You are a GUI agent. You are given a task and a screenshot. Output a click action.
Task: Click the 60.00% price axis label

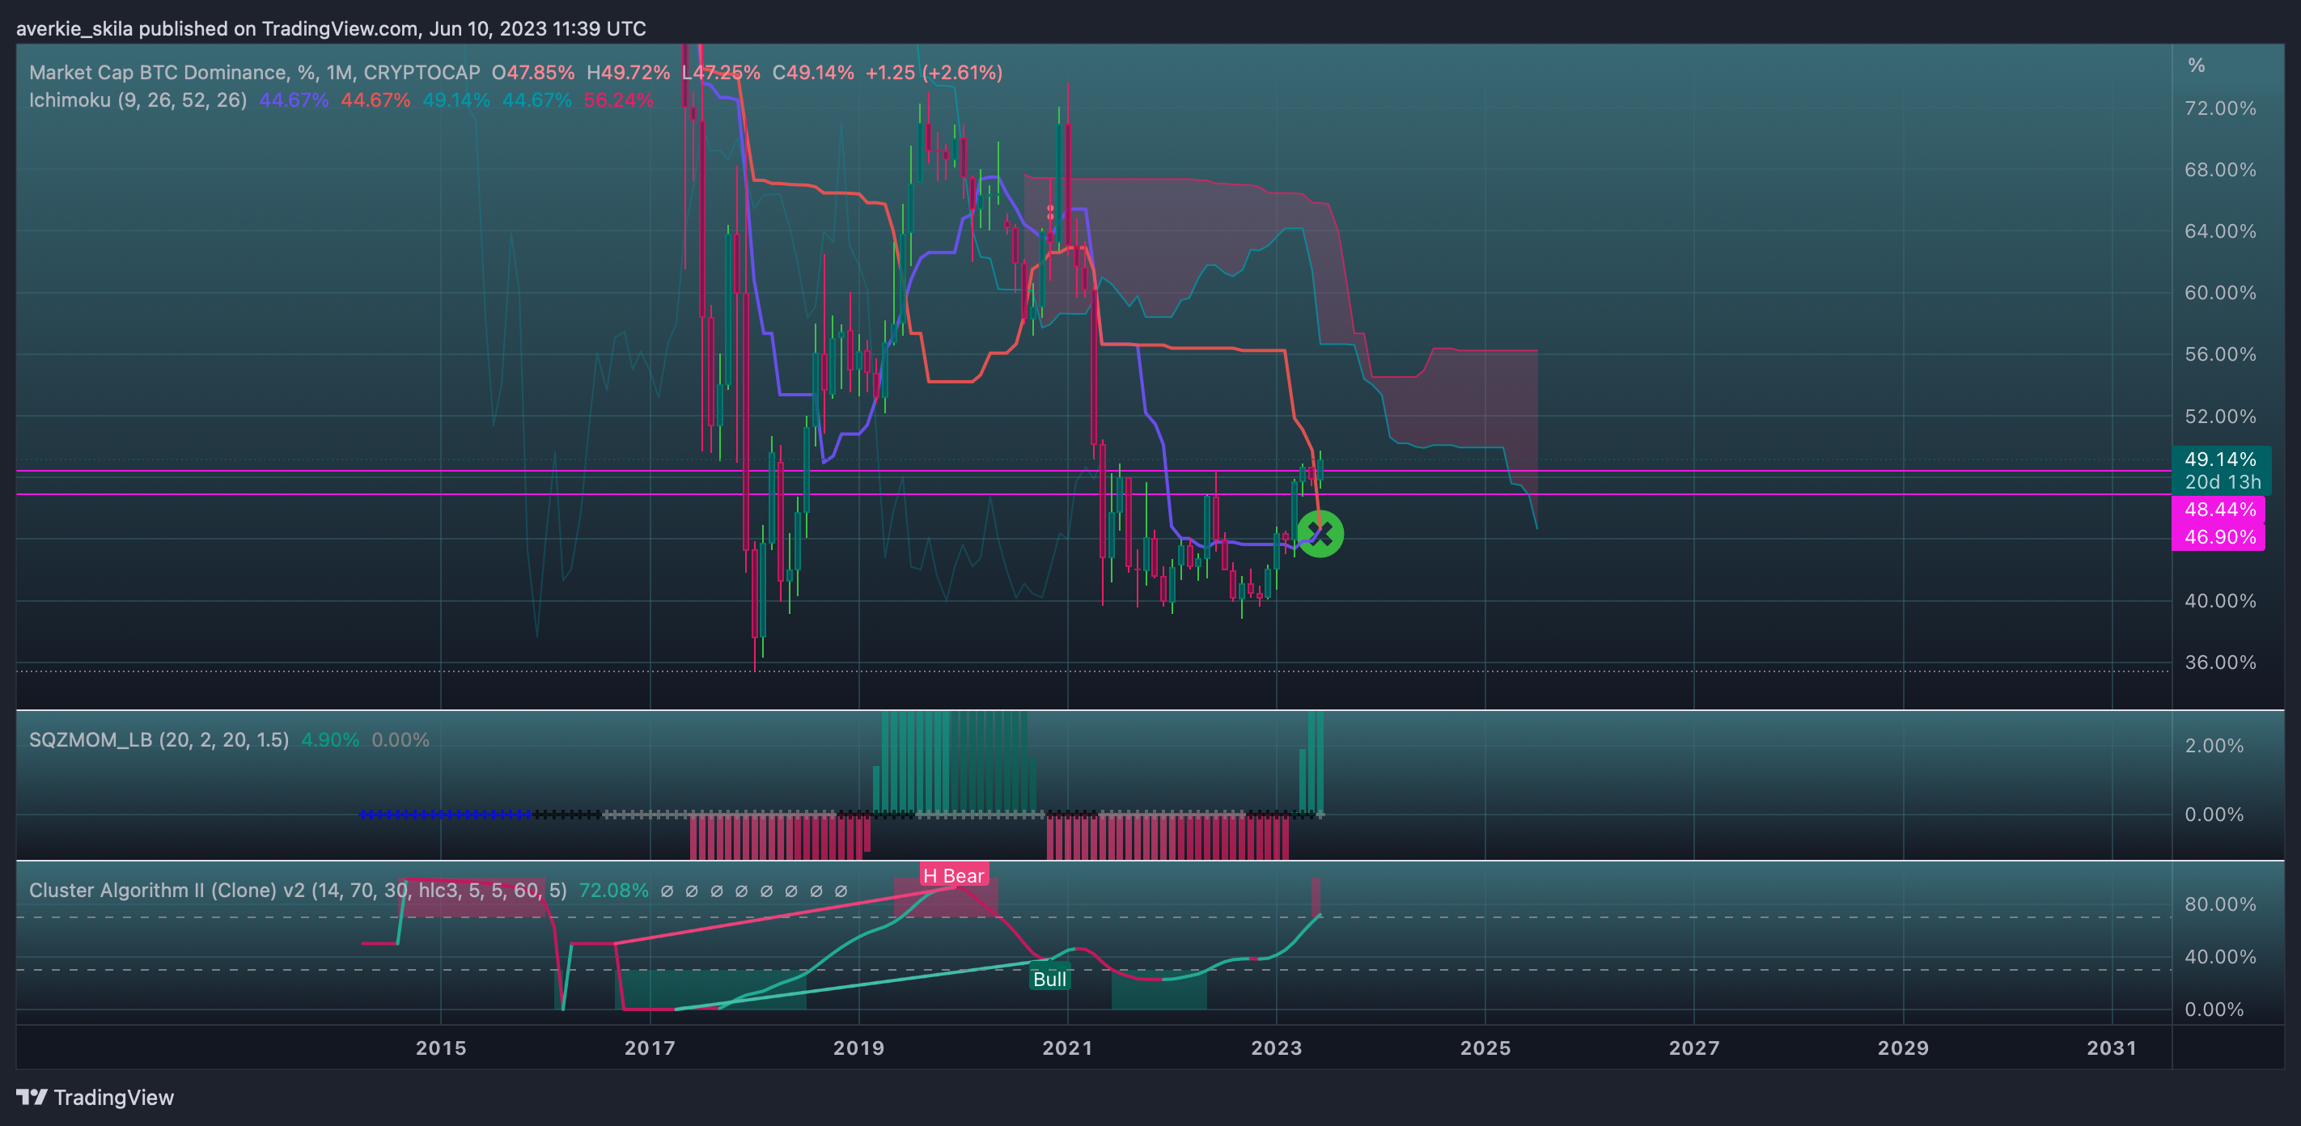pos(2221,294)
